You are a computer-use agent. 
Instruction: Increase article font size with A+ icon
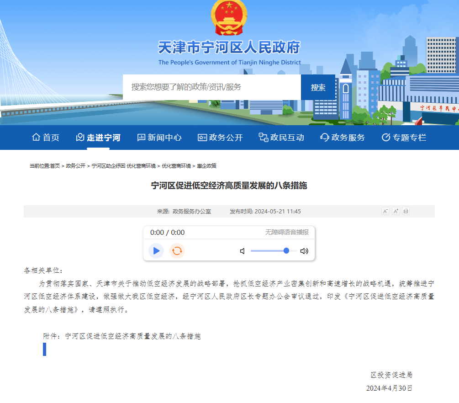click(x=396, y=211)
